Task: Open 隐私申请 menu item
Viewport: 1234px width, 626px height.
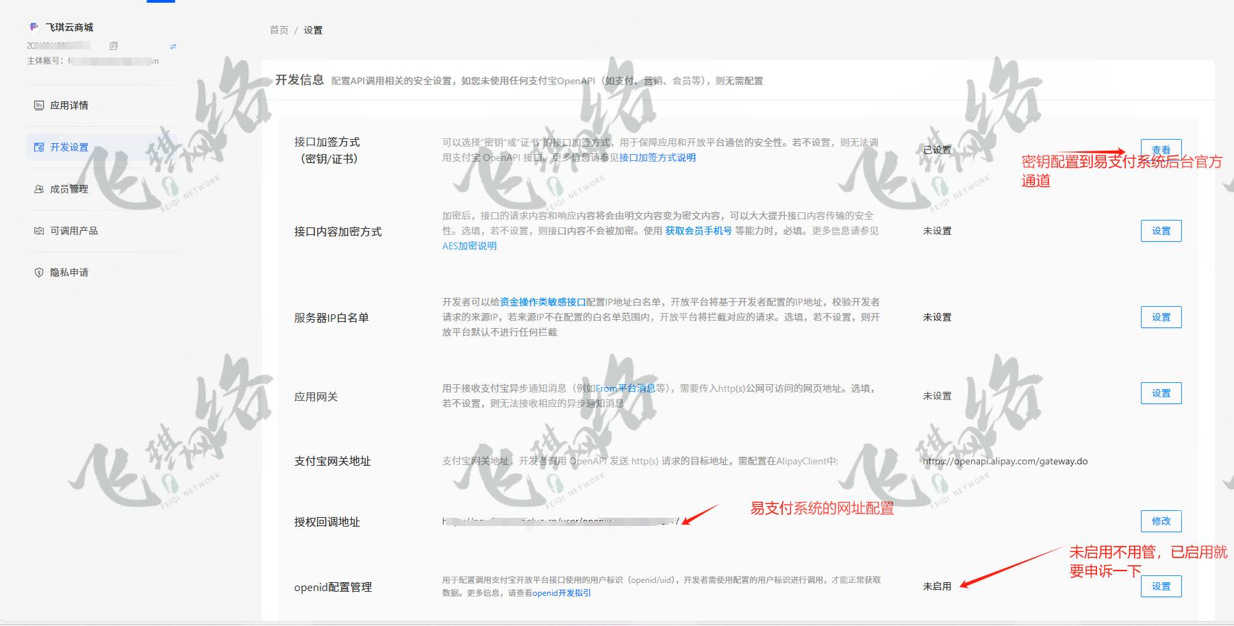Action: tap(102, 272)
